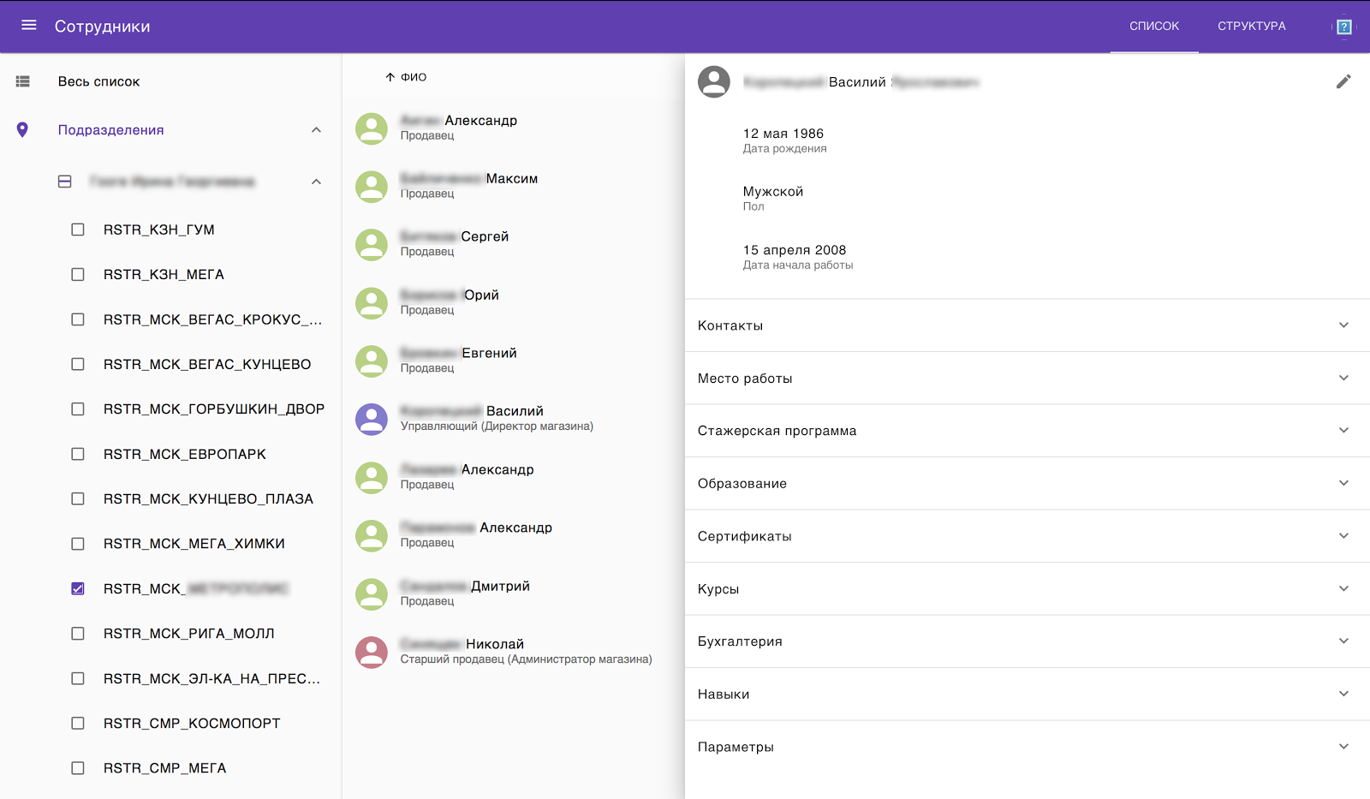The width and height of the screenshot is (1370, 799).
Task: Expand the Место работы section
Action: coord(1027,379)
